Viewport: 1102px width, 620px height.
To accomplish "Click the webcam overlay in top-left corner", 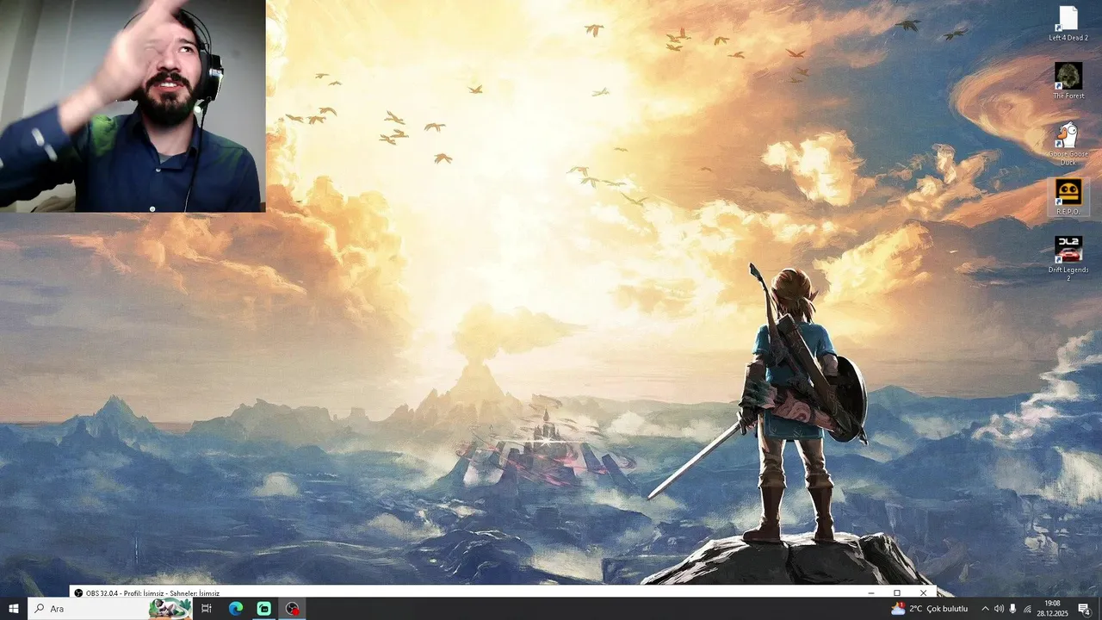I will coord(133,106).
